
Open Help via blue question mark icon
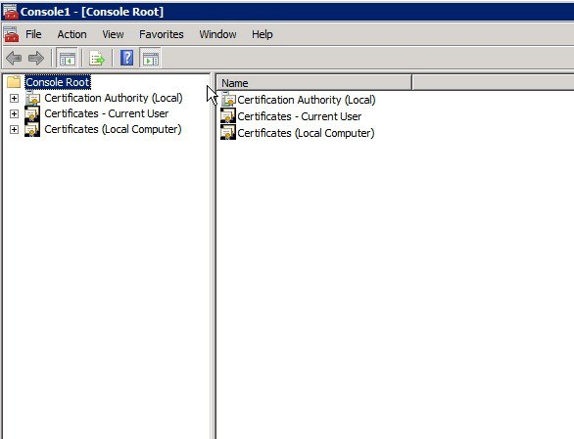tap(126, 58)
